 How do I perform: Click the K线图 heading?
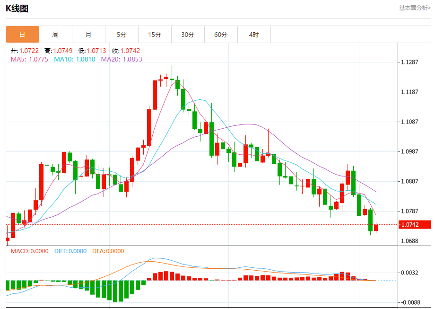[17, 9]
